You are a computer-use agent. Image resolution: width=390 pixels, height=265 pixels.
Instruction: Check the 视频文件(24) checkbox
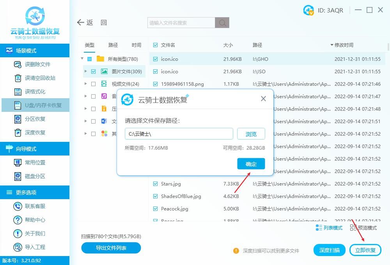pos(93,84)
